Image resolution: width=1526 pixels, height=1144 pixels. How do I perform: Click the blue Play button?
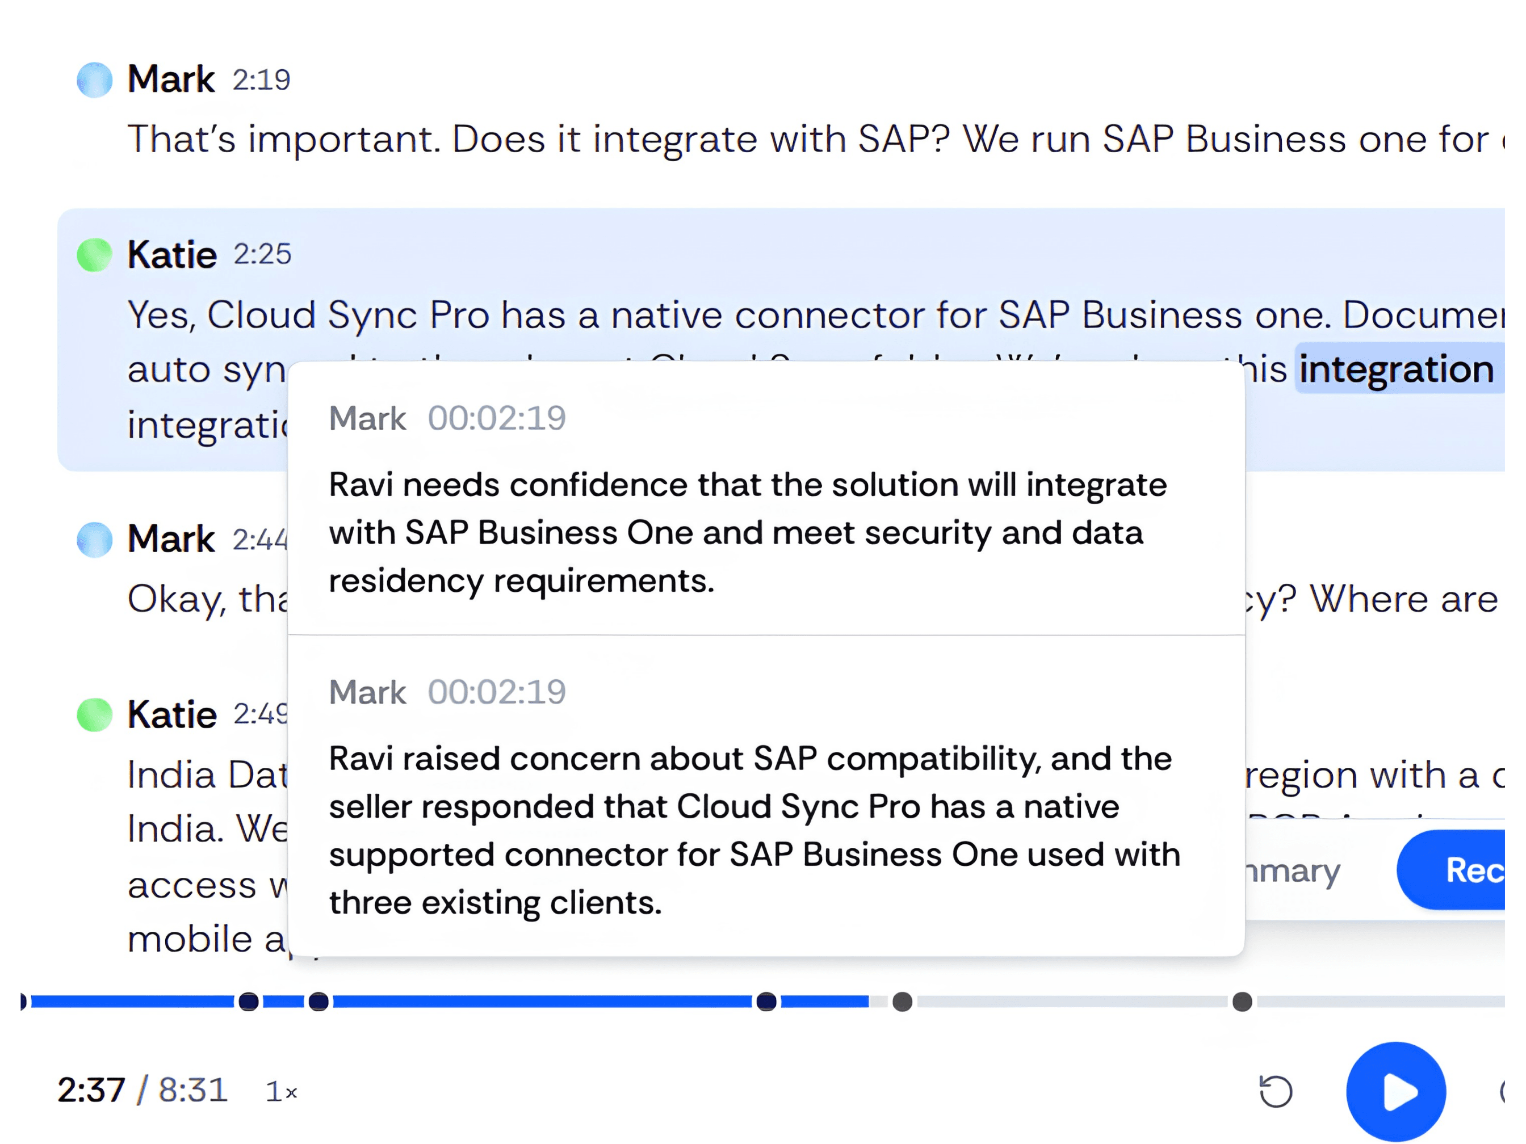(1395, 1091)
